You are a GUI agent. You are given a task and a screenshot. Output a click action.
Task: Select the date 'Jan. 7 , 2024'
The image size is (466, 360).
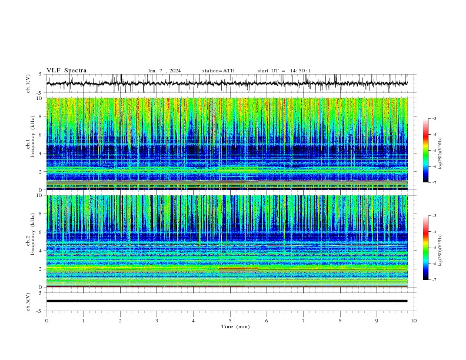tap(164, 71)
